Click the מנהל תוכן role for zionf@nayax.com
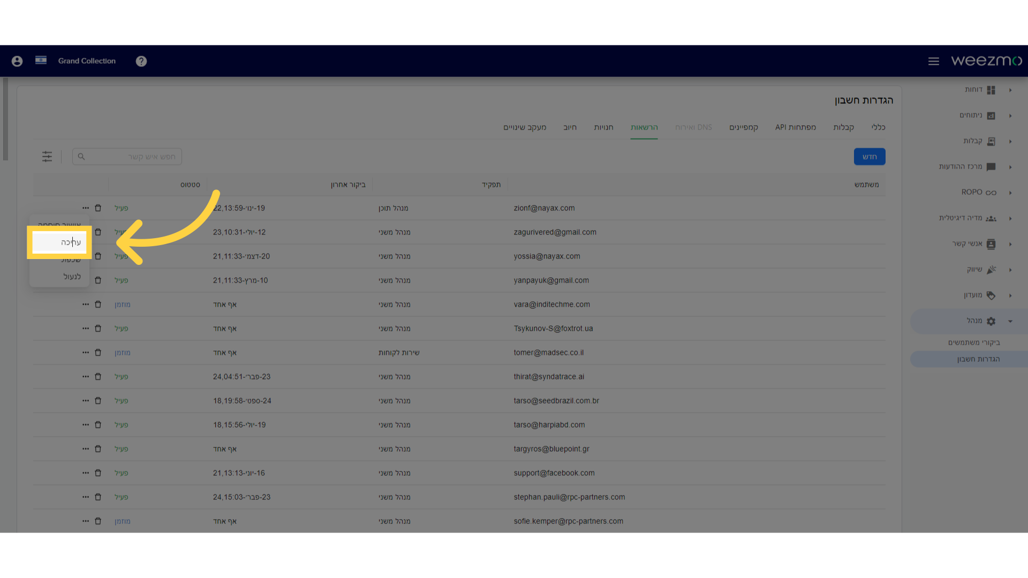 click(x=394, y=208)
